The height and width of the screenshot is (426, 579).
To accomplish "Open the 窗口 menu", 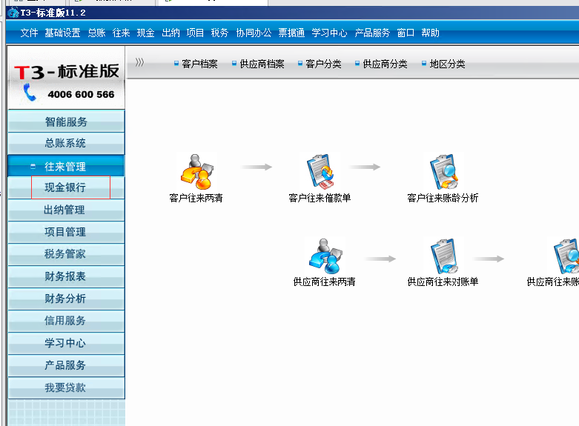I will (406, 33).
